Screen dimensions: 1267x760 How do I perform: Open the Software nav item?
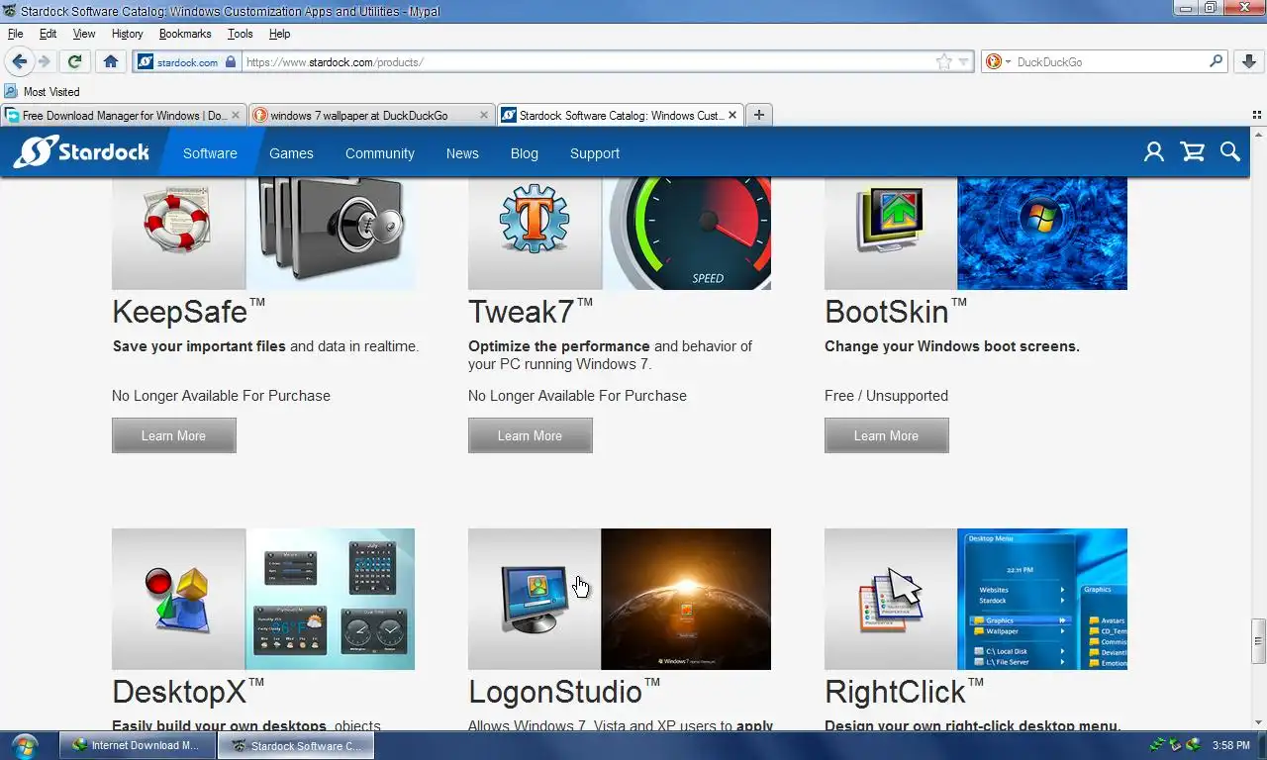(210, 153)
